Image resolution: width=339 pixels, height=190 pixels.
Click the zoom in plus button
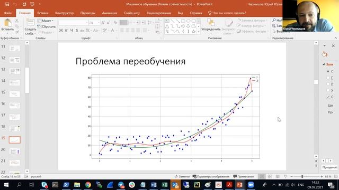point(322,176)
